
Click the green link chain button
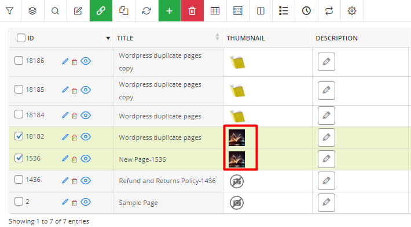click(101, 11)
